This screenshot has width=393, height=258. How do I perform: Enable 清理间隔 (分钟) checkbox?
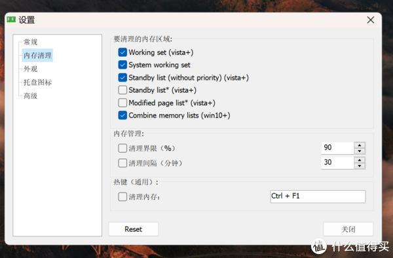(122, 163)
